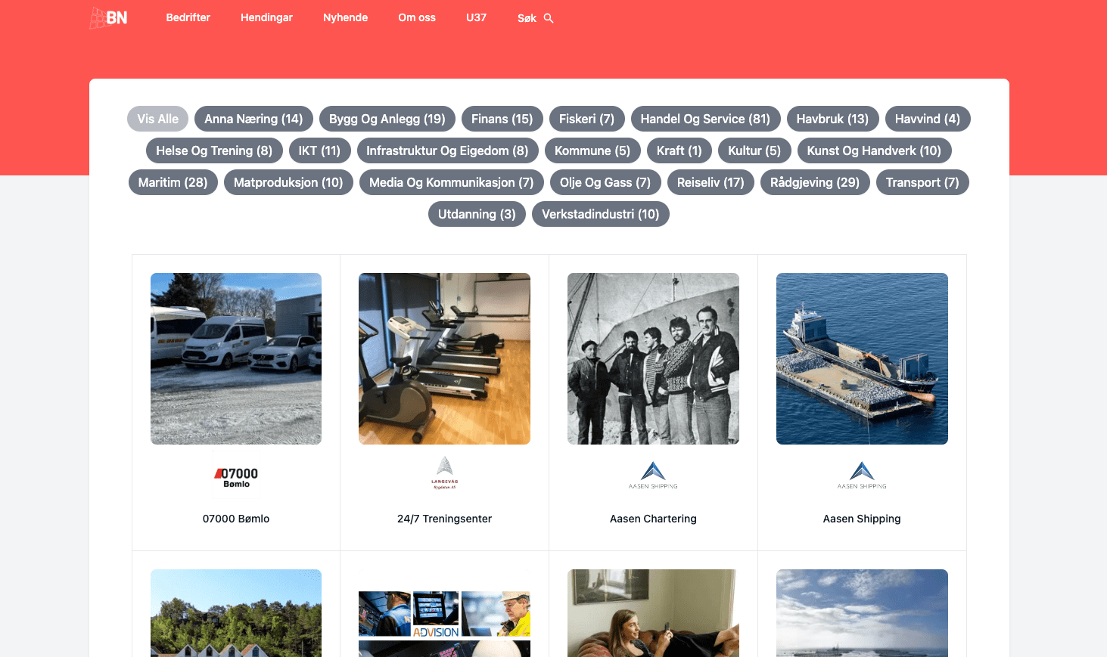Screen dimensions: 1107x657
Task: Open the 07000 Bømlo company name link
Action: 236,519
